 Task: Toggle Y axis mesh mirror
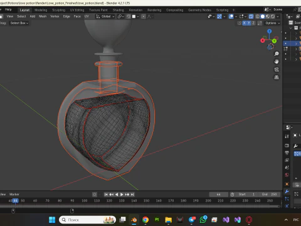(x=249, y=23)
